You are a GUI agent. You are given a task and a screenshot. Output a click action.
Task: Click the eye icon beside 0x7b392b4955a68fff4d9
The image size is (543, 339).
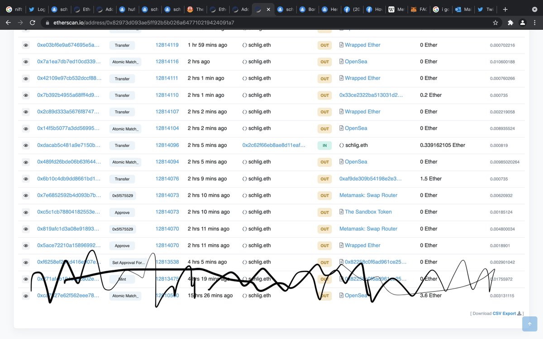26,95
